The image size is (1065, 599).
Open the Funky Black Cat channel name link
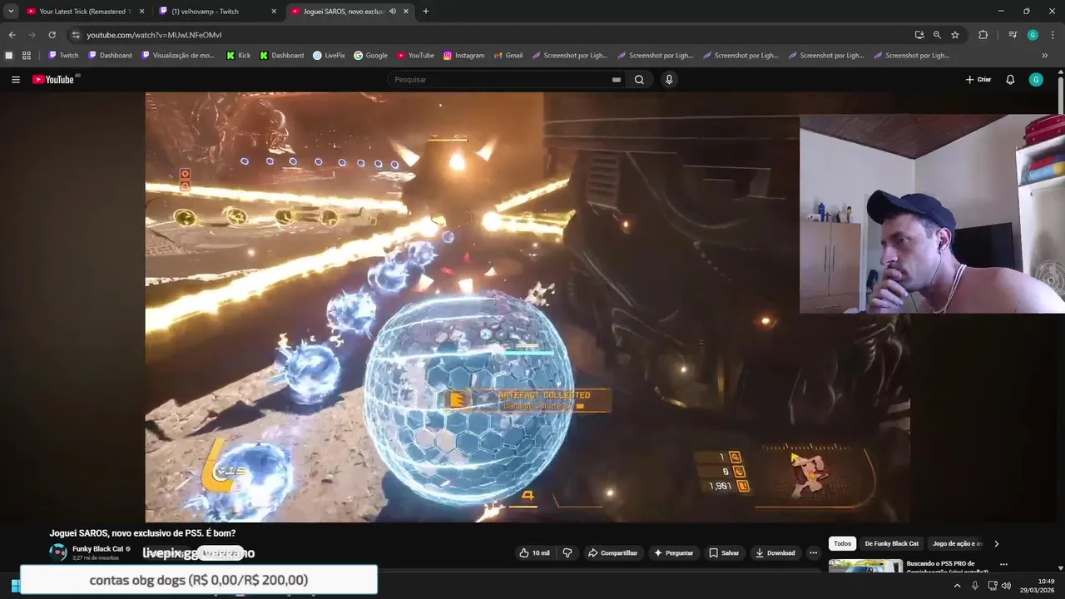tap(98, 549)
